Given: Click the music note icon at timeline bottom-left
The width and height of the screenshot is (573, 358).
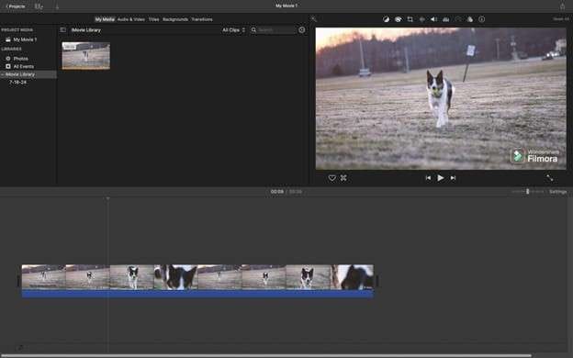Looking at the screenshot, I should (x=20, y=348).
